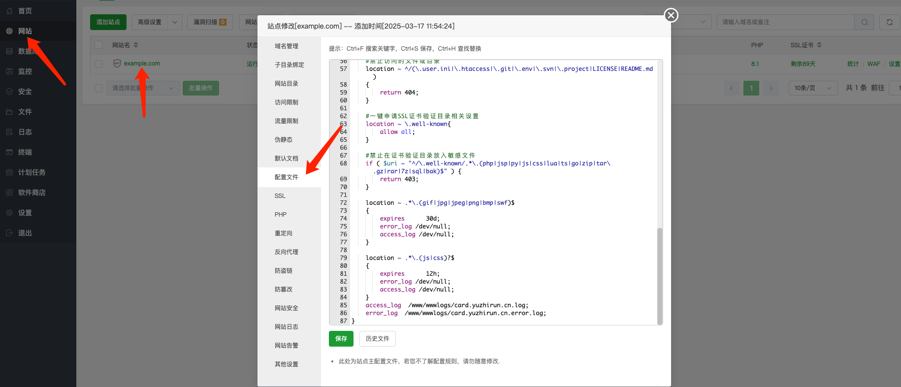The width and height of the screenshot is (901, 387).
Task: Focus the domain or remark search field
Action: click(x=785, y=22)
